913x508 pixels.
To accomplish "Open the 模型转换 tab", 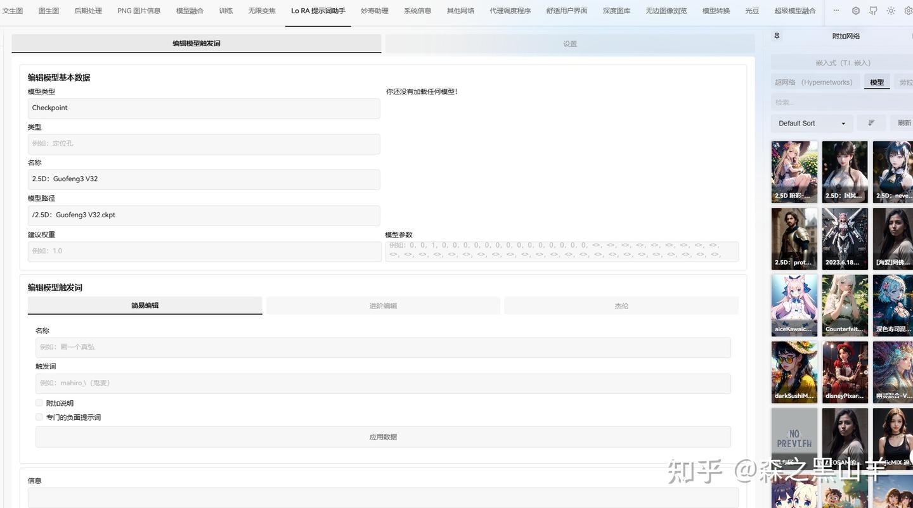I will click(x=716, y=11).
